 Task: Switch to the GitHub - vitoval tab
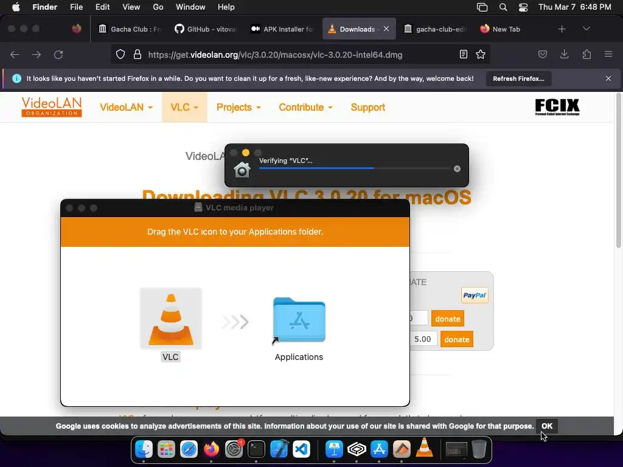(206, 29)
